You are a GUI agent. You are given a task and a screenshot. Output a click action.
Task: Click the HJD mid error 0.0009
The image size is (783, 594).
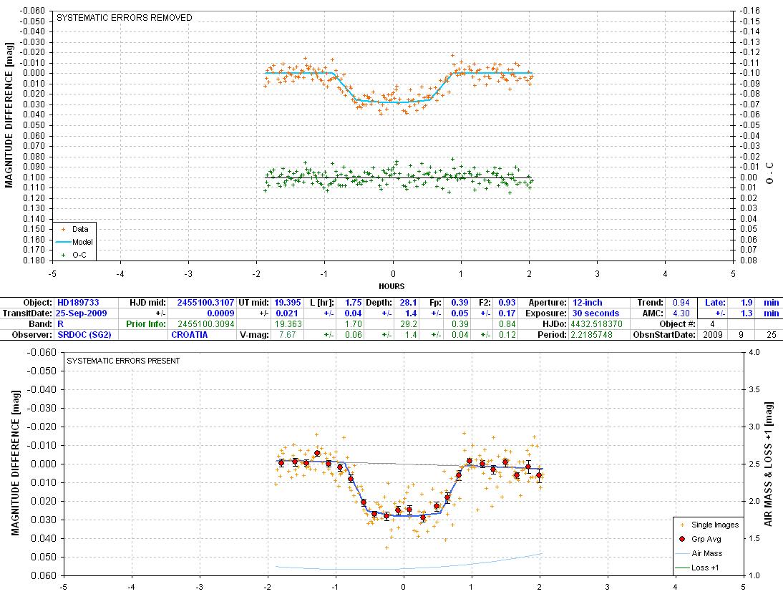[x=220, y=313]
